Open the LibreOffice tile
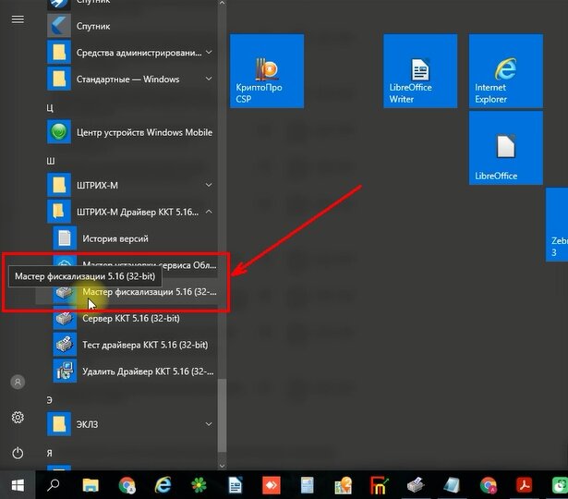This screenshot has height=499, width=568. (x=506, y=148)
